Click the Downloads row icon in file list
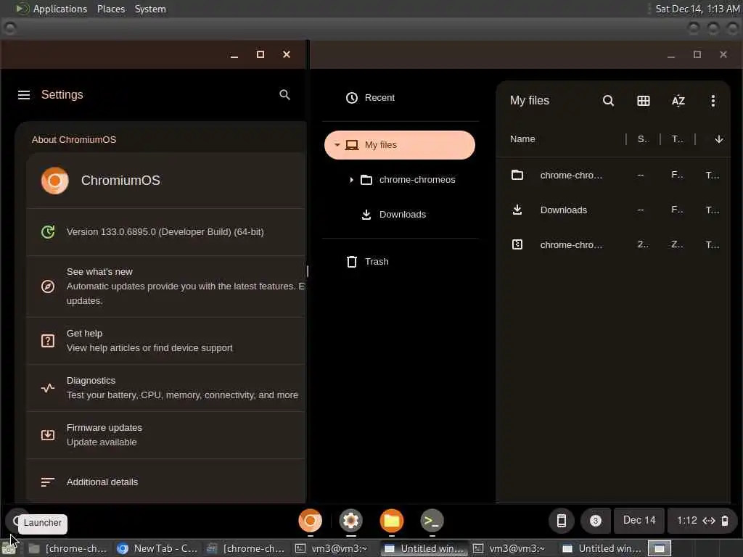Viewport: 743px width, 557px height. 517,210
